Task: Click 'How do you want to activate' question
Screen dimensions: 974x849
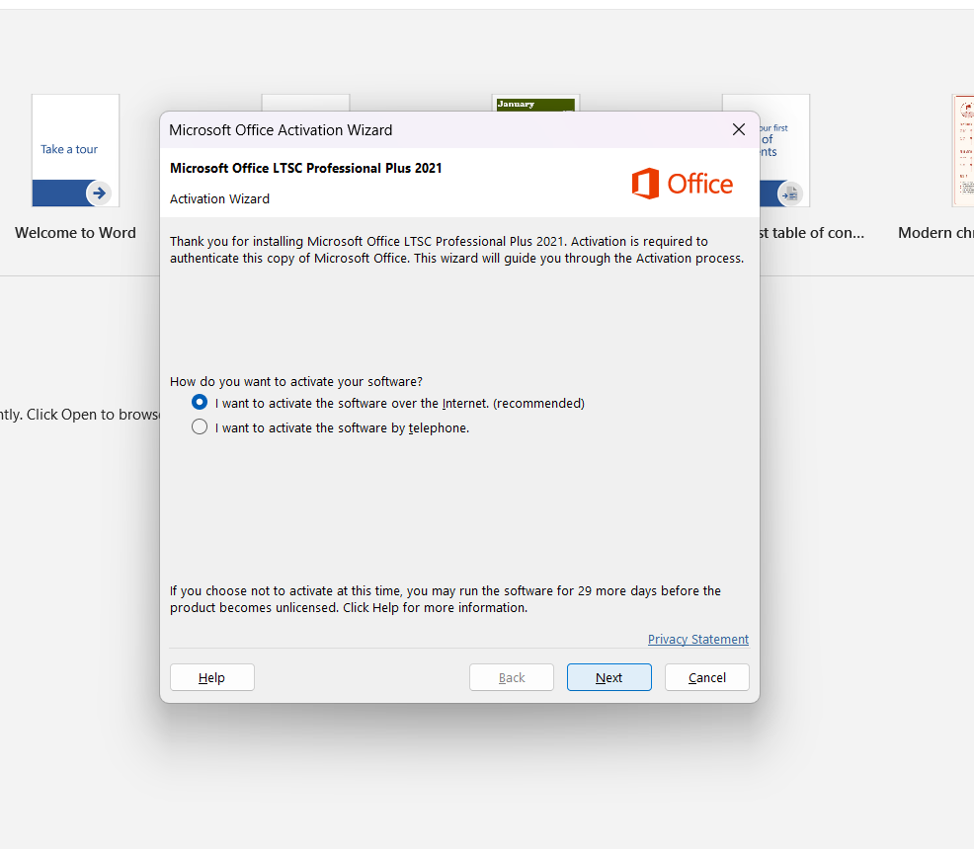Action: click(296, 382)
